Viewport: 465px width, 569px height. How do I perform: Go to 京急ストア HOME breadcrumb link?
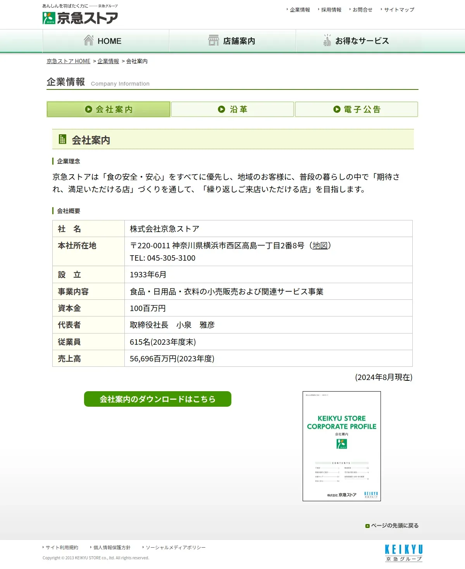pyautogui.click(x=69, y=61)
